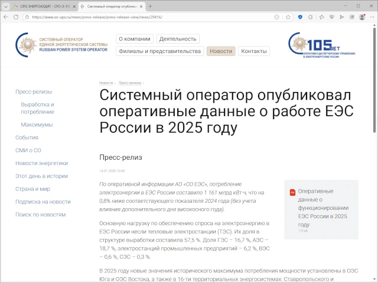The height and width of the screenshot is (283, 378).
Task: Open Новости энергетики sidebar link
Action: click(42, 163)
